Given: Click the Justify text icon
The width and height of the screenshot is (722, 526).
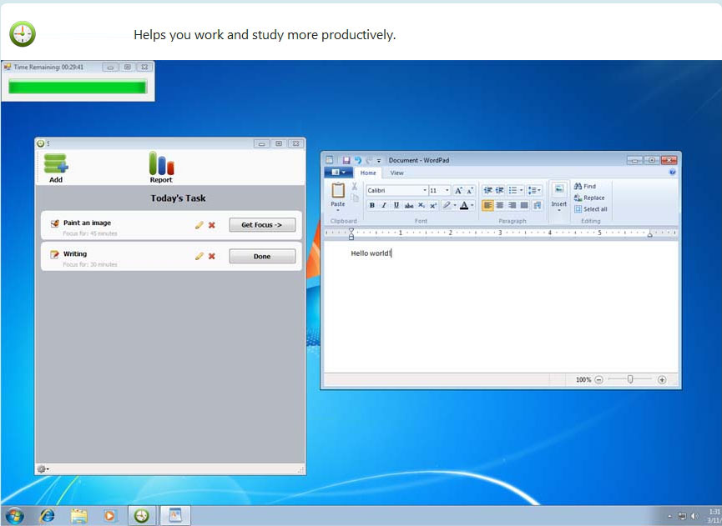Looking at the screenshot, I should coord(524,205).
